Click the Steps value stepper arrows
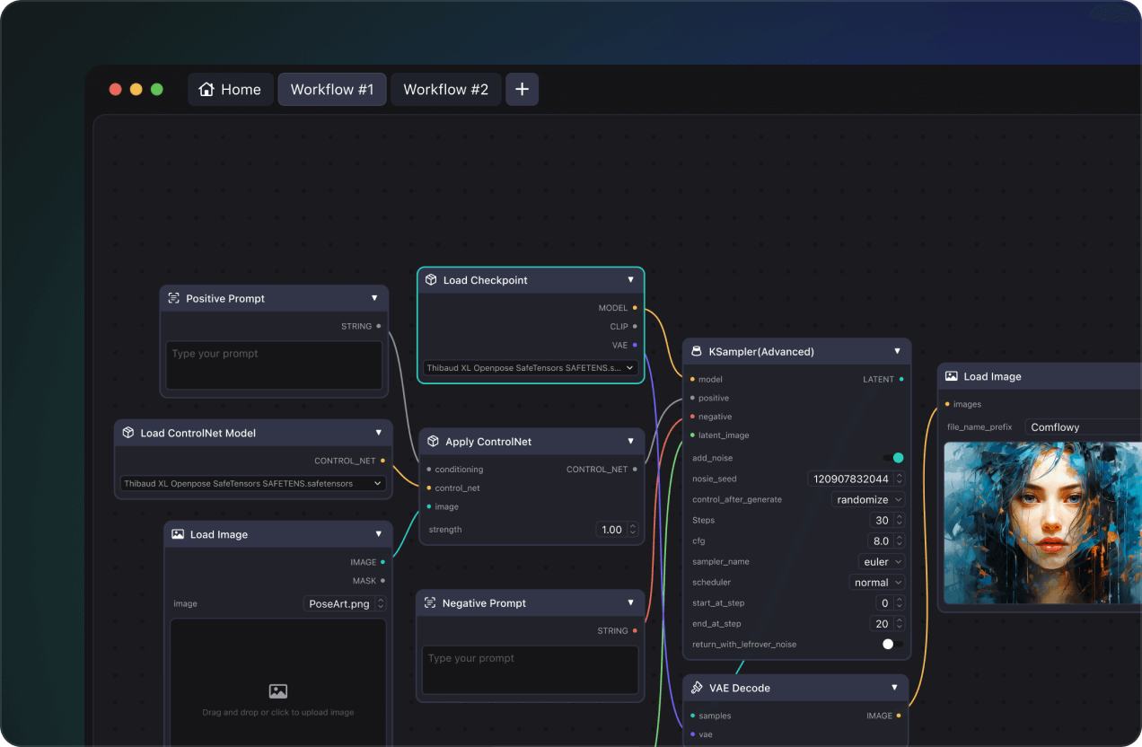The width and height of the screenshot is (1142, 747). click(899, 521)
